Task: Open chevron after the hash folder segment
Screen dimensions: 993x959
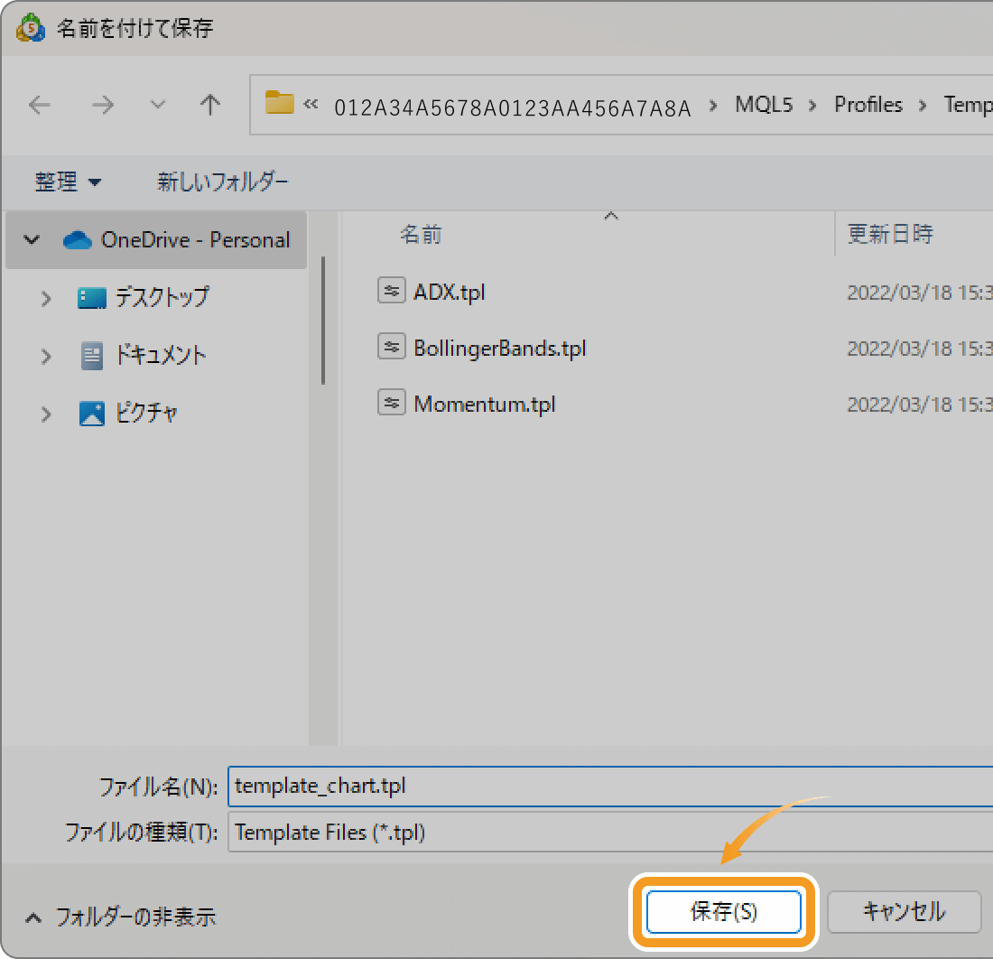Action: point(713,105)
